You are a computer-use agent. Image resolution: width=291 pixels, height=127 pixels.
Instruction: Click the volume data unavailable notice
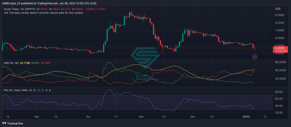coord(44,13)
